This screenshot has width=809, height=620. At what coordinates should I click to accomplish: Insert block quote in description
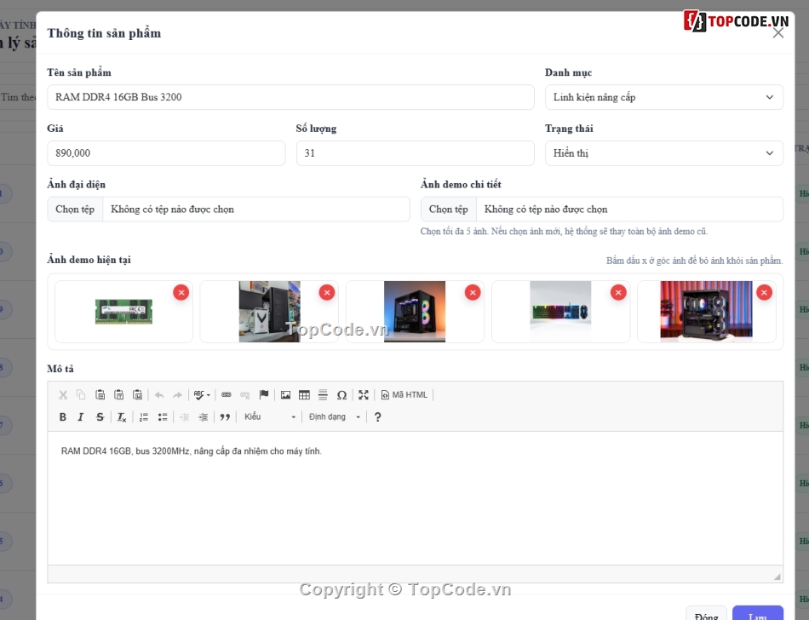(225, 416)
